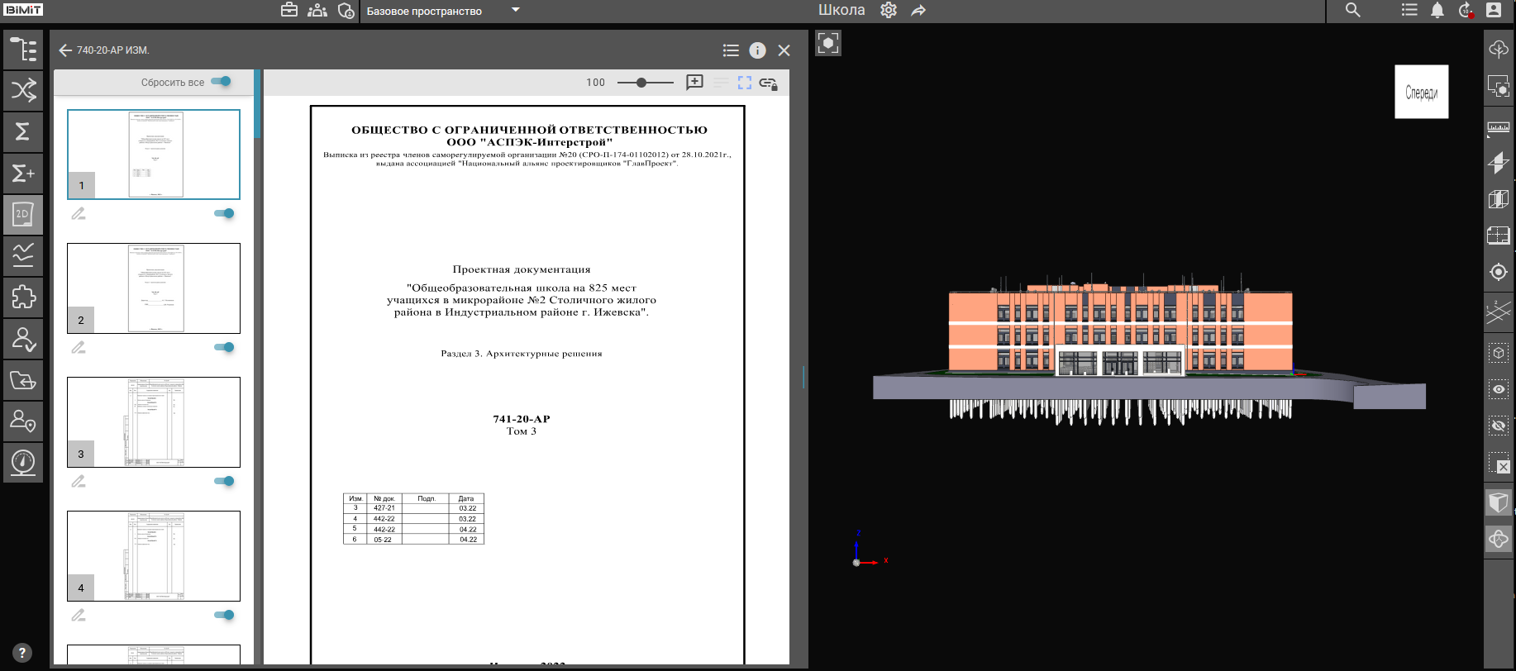Image resolution: width=1516 pixels, height=671 pixels.
Task: Open the sigma summary tool
Action: pyautogui.click(x=23, y=132)
